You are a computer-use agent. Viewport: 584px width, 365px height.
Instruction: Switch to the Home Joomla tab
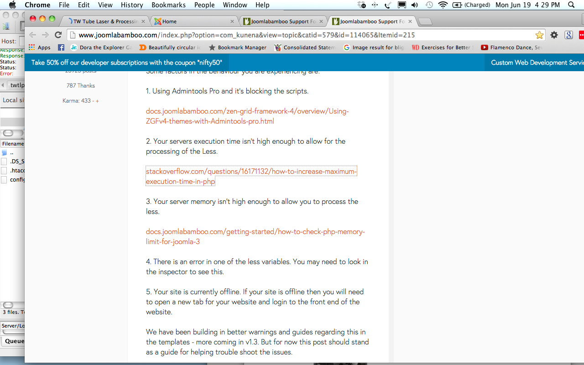194,21
